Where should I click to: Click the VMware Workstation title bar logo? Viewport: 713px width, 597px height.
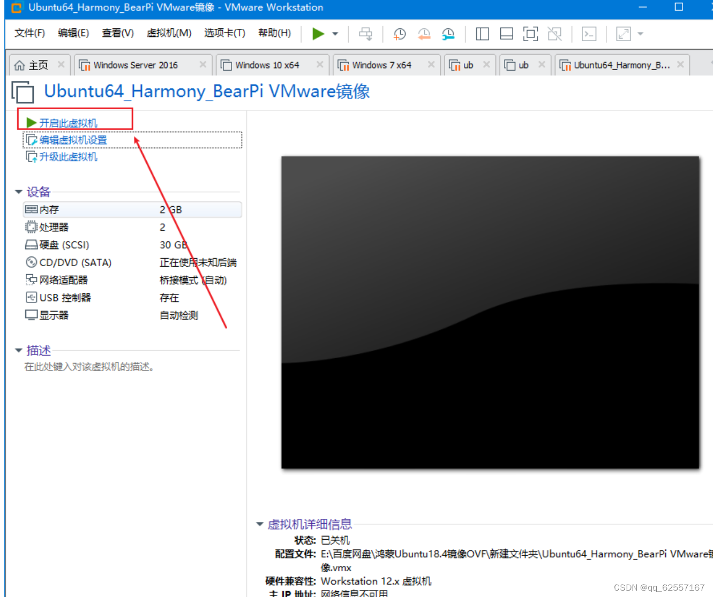tap(16, 7)
